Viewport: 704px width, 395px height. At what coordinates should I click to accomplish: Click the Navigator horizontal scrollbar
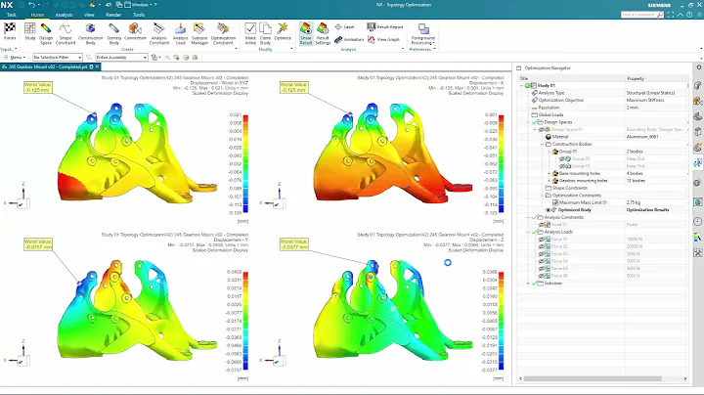point(593,378)
